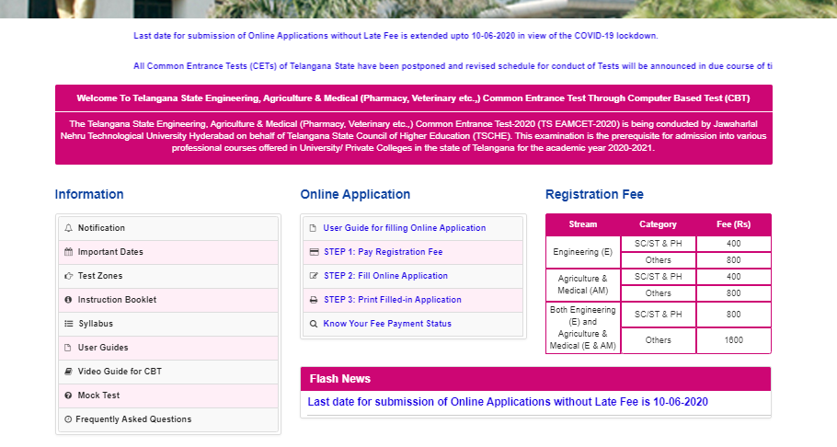Select STEP 3: Print Filled-in Application
Screen dimensions: 837x447
click(392, 300)
